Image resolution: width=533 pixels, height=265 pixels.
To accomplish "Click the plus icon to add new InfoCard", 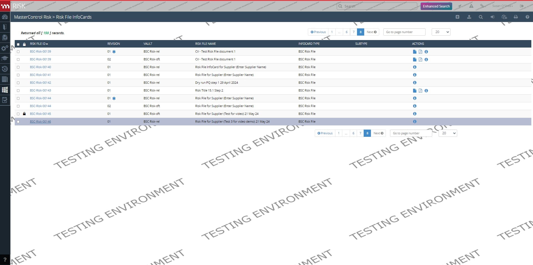I will 457,17.
